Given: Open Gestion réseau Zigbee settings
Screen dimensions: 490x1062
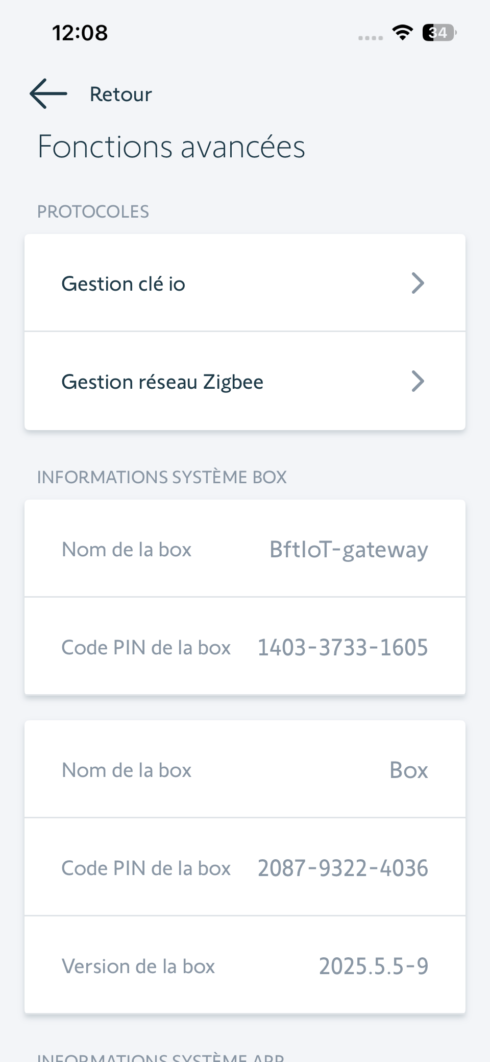Looking at the screenshot, I should (x=162, y=382).
